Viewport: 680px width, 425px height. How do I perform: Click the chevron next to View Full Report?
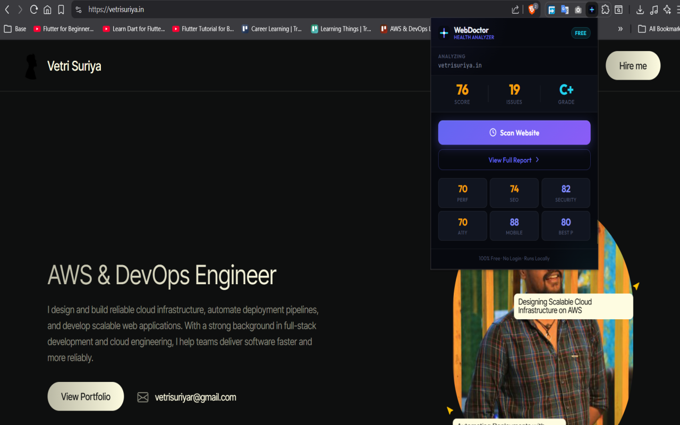pos(537,159)
